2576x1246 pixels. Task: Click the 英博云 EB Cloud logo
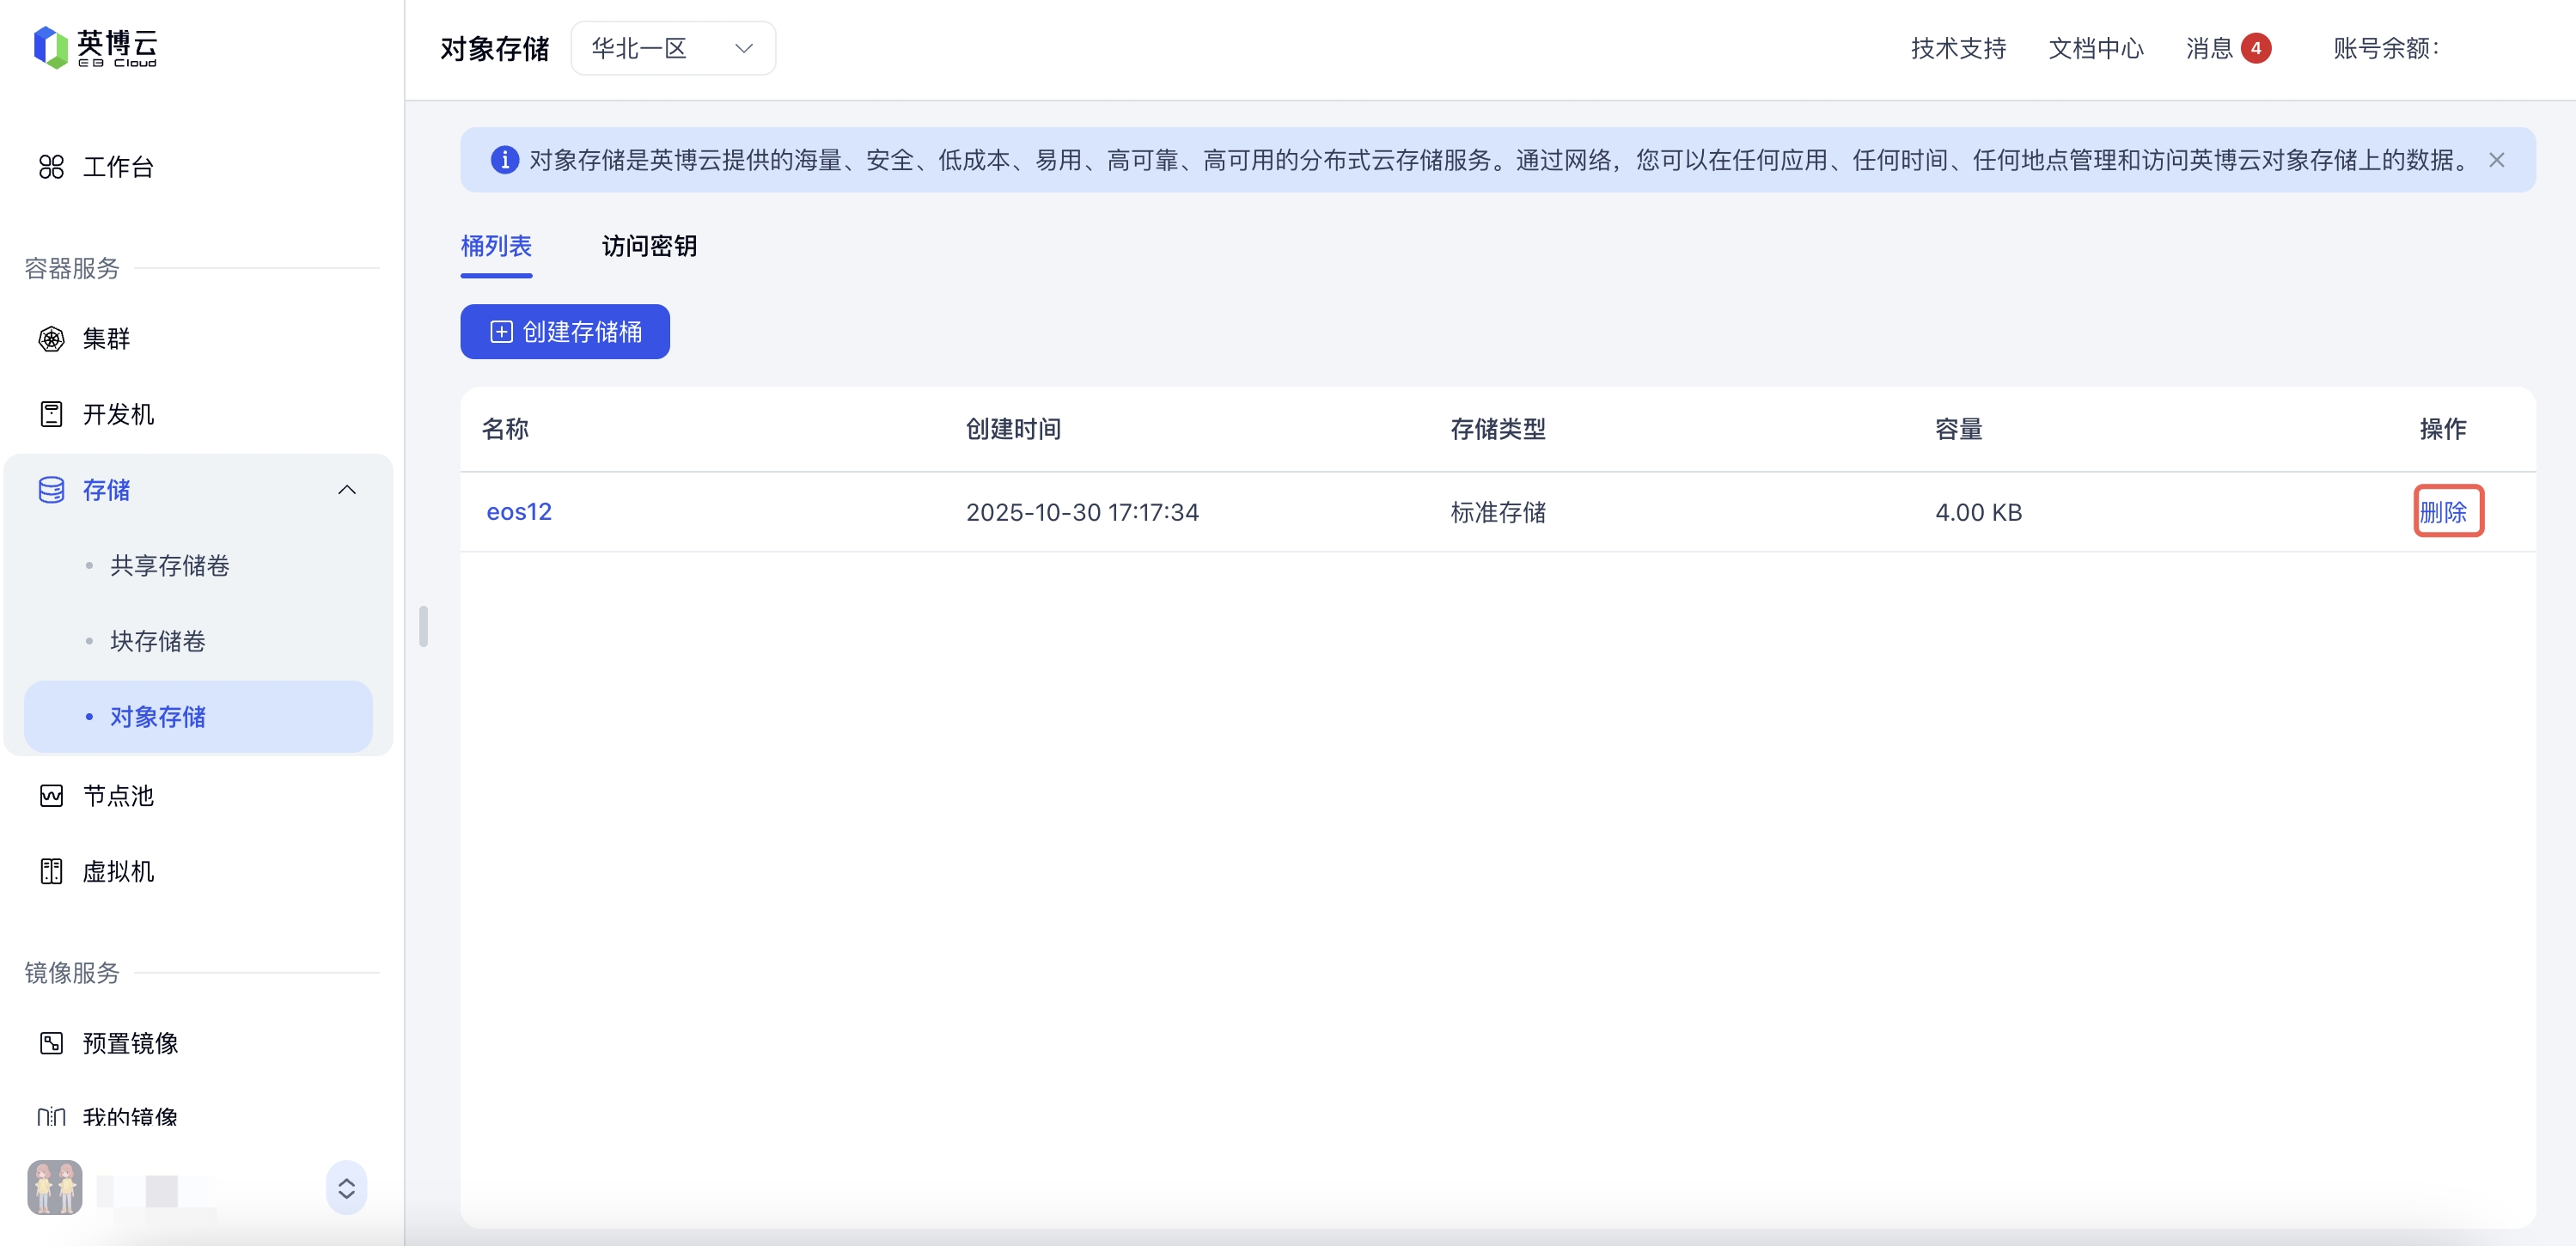[95, 47]
